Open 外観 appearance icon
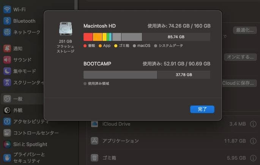Screen dimensions: 260x165 click(7, 110)
